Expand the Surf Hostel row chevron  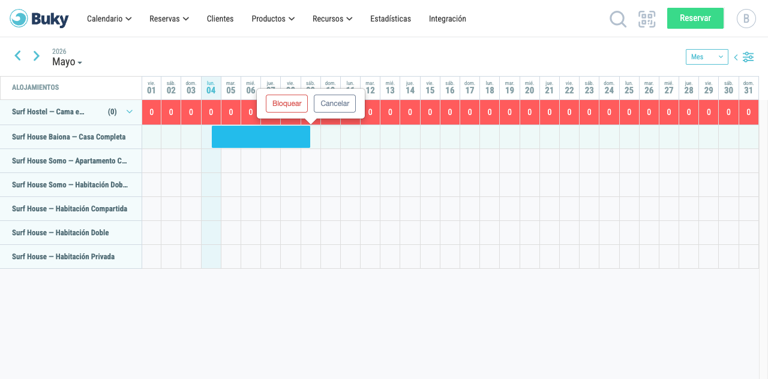click(129, 111)
